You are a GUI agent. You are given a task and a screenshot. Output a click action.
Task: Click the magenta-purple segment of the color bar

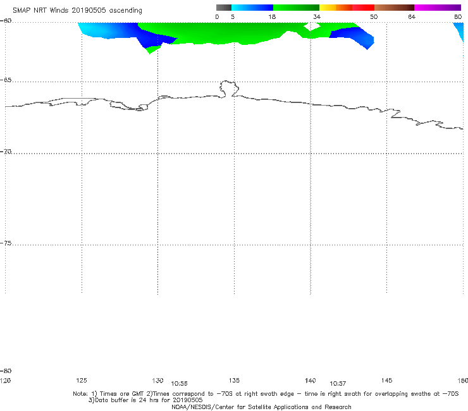438,8
